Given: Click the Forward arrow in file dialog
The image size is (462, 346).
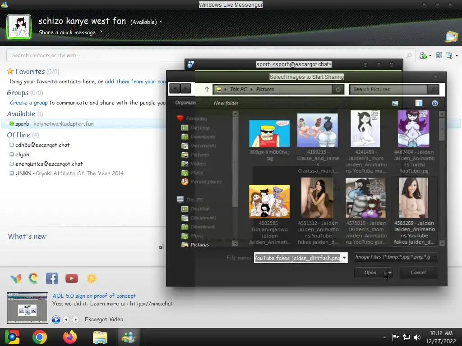Looking at the screenshot, I should 185,88.
